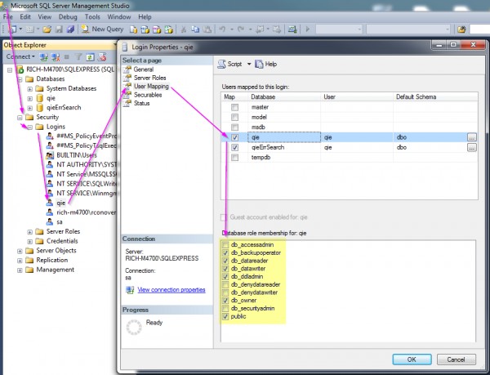Click the Save icon in main toolbar

(x=59, y=29)
